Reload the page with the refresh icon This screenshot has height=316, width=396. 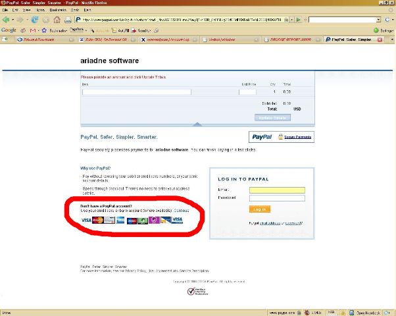(x=35, y=20)
